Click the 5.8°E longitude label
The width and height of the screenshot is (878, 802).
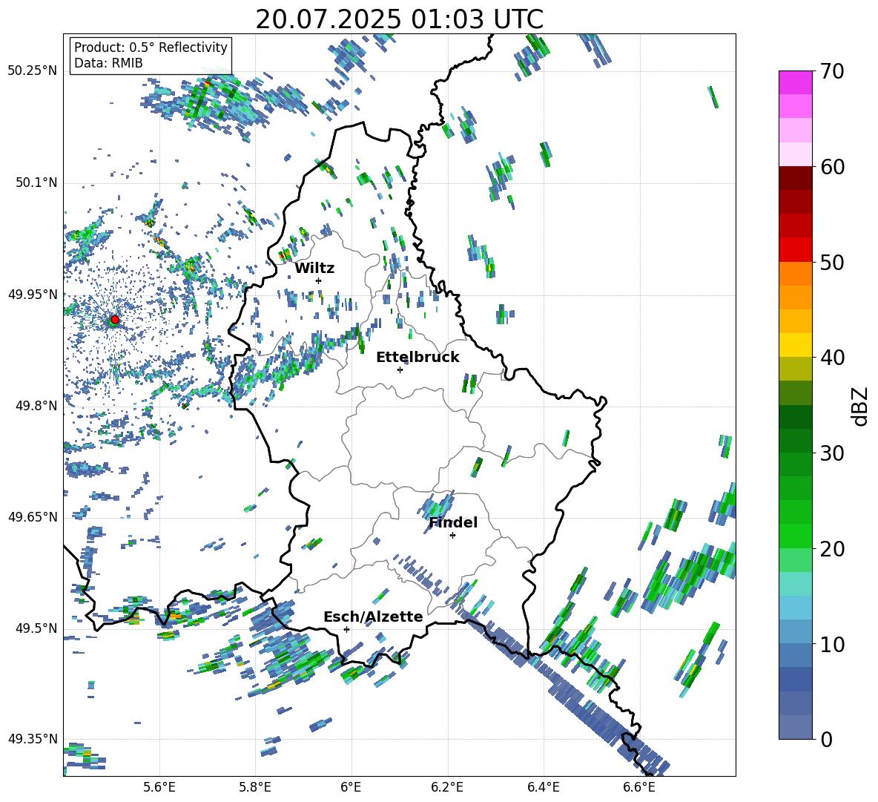(255, 787)
